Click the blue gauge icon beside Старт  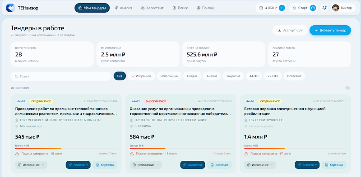click(x=313, y=8)
